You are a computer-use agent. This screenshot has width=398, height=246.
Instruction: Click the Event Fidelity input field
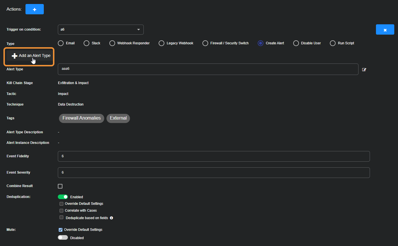[x=214, y=156]
